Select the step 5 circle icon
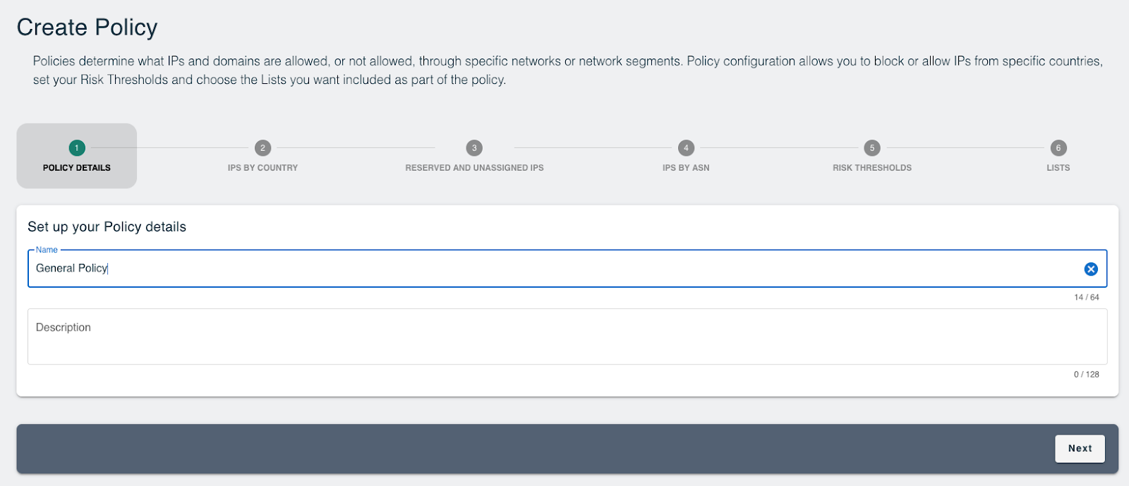This screenshot has width=1129, height=486. click(872, 148)
